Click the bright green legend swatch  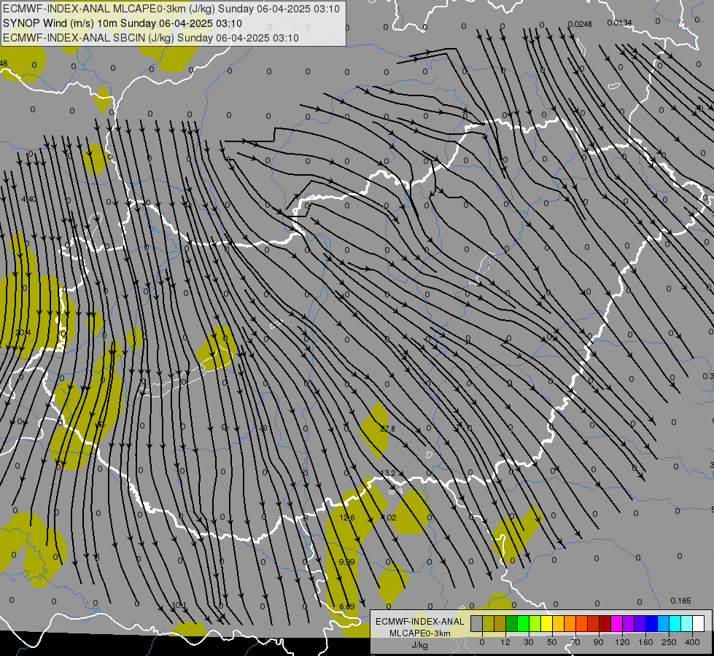pos(523,623)
